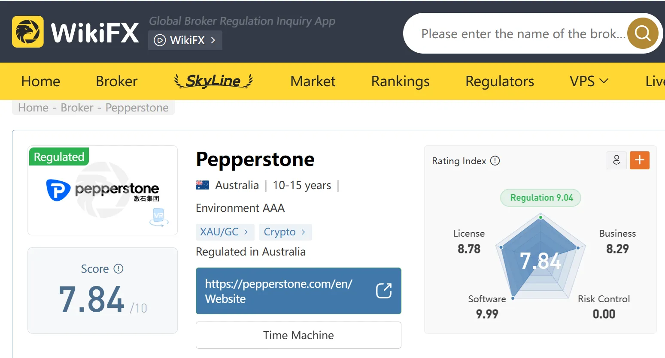Screen dimensions: 665x358
Task: Go to the Rankings menu
Action: pos(400,81)
